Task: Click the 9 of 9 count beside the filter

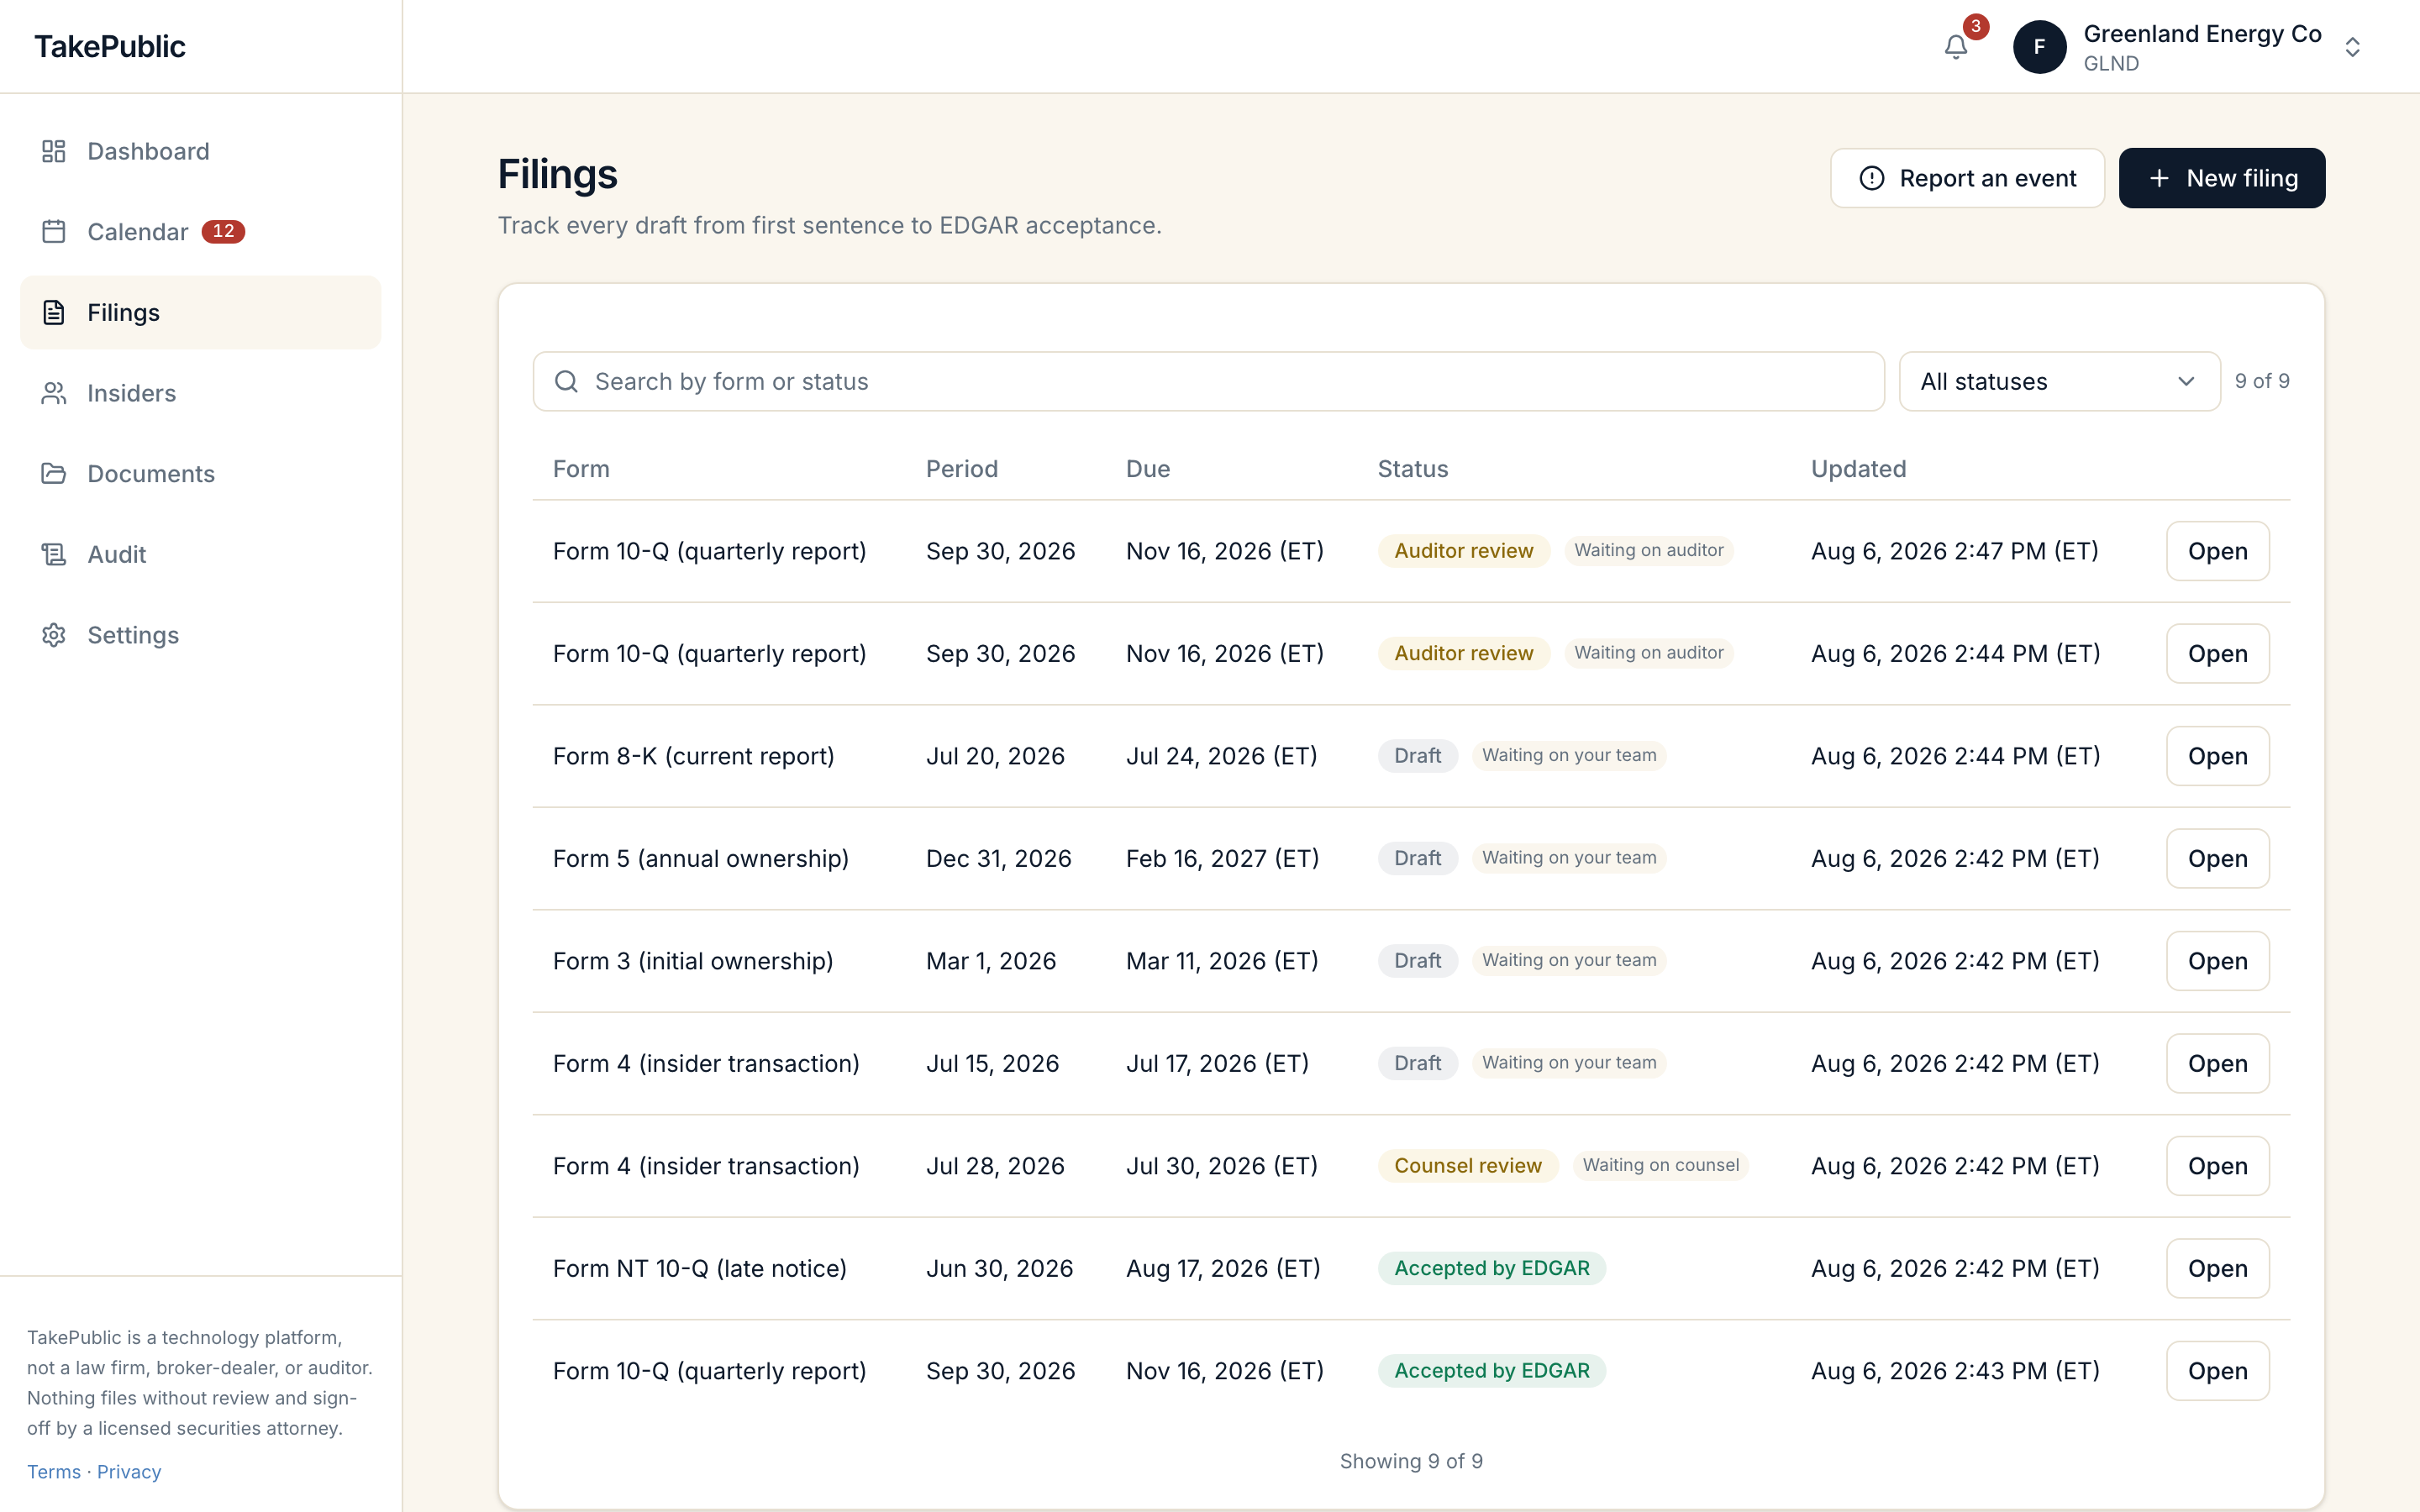Action: click(x=2262, y=381)
